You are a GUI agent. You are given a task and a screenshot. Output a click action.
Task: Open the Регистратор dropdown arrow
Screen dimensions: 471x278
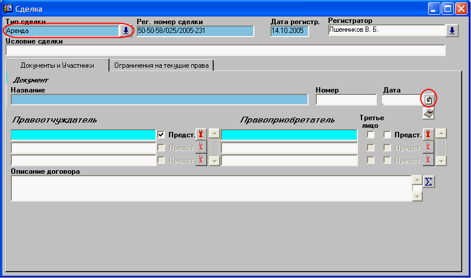click(452, 31)
